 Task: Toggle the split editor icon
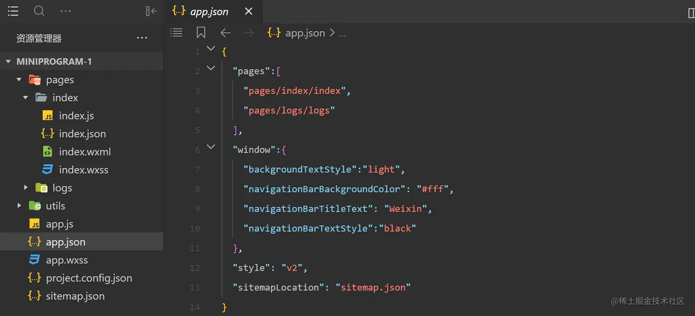(x=691, y=13)
